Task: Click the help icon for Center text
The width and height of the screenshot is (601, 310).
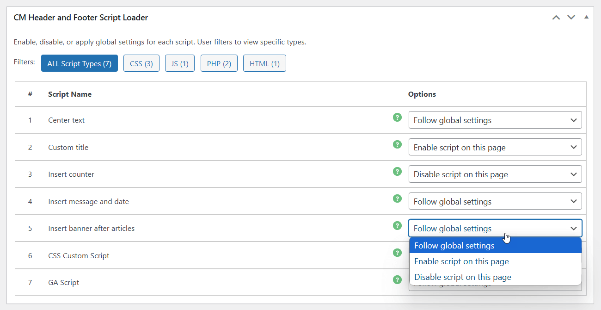Action: coord(397,118)
